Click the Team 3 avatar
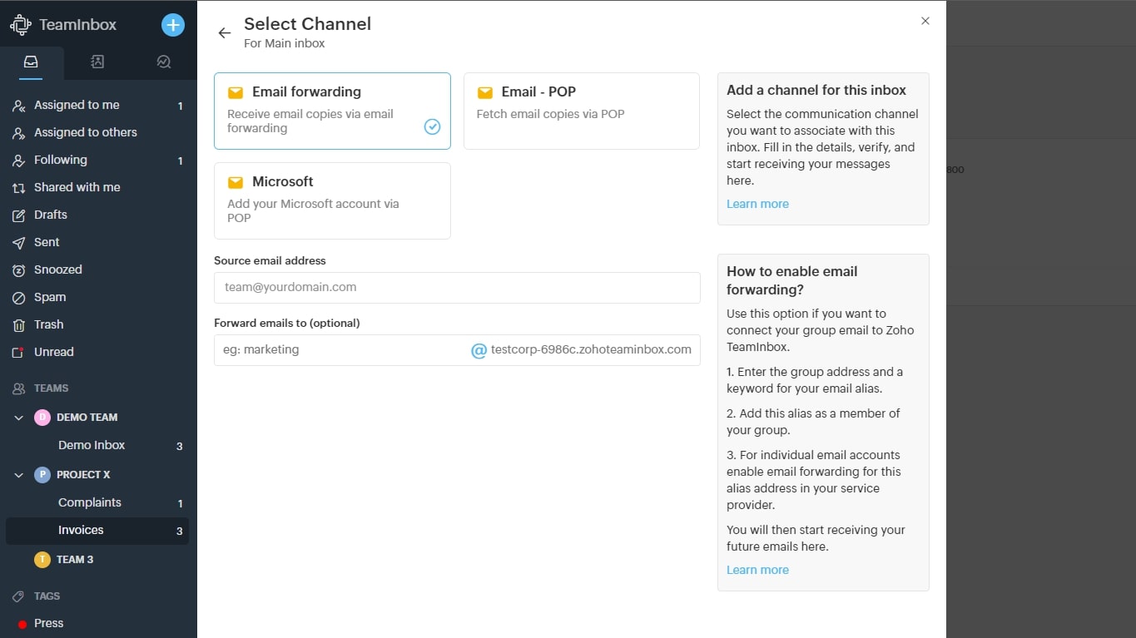The image size is (1136, 638). point(42,560)
